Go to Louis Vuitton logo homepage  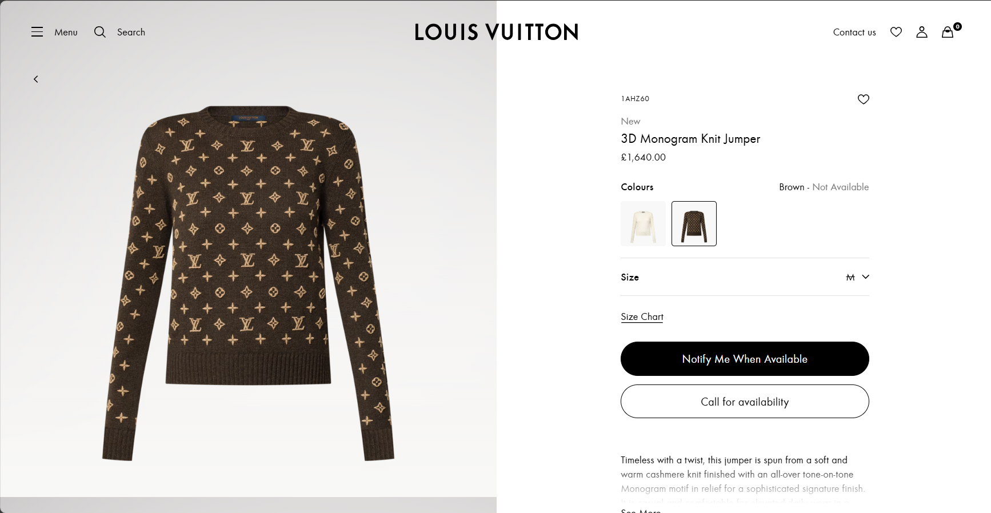coord(496,32)
